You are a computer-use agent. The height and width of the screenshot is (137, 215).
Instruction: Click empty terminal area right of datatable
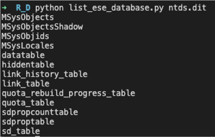(123, 55)
